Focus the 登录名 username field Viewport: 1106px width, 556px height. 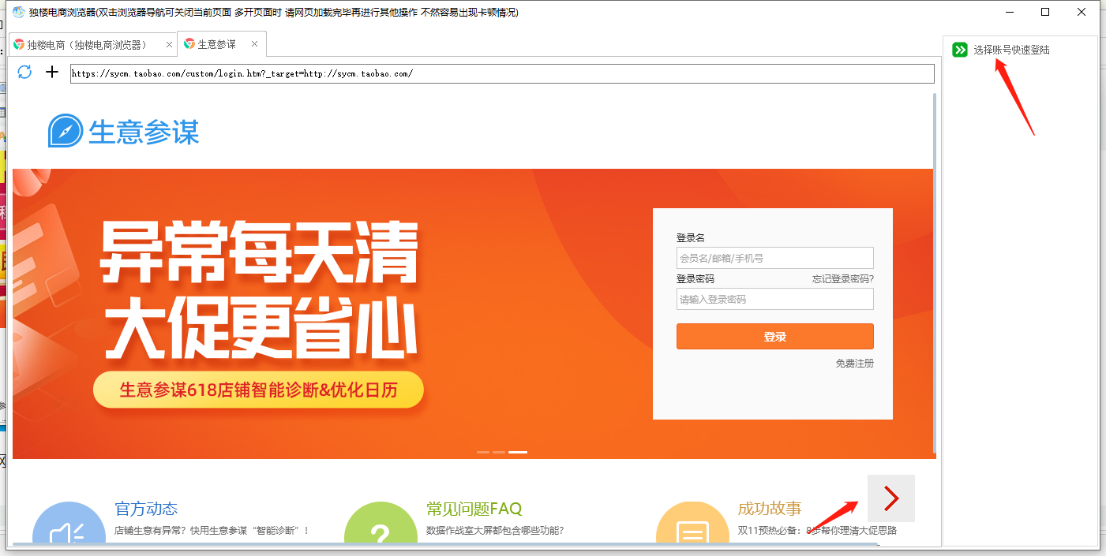click(x=774, y=258)
